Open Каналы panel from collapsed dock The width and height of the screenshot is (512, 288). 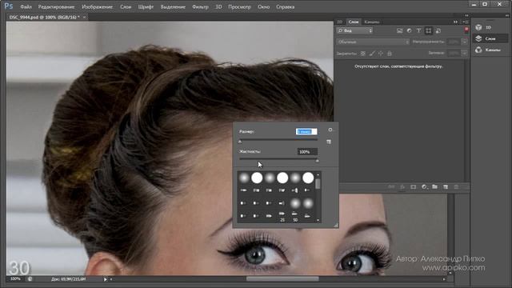pyautogui.click(x=490, y=50)
